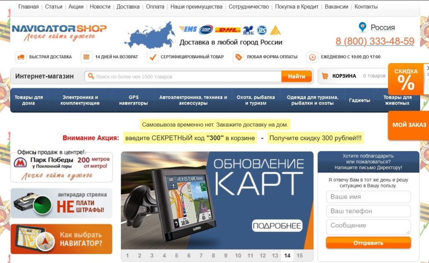
Task: Switch banner to slide 7
Action: pyautogui.click(x=201, y=255)
